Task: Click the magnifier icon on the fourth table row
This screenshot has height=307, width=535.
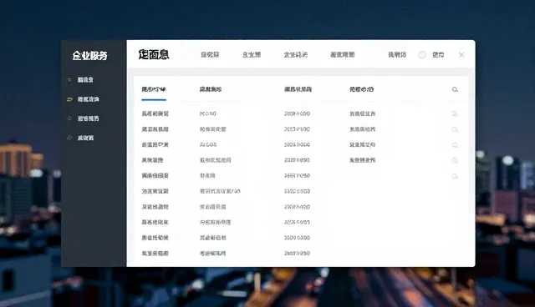Action: tap(455, 160)
